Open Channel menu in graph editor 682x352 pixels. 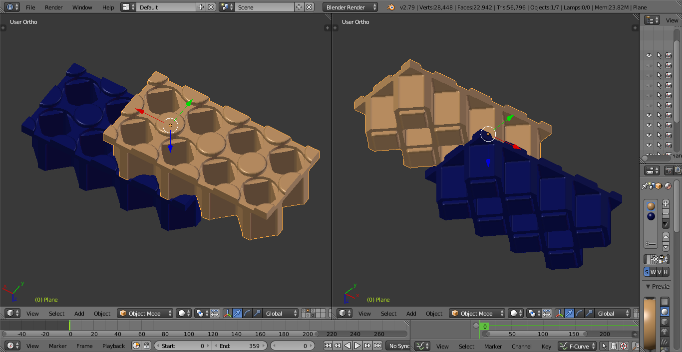(x=522, y=346)
